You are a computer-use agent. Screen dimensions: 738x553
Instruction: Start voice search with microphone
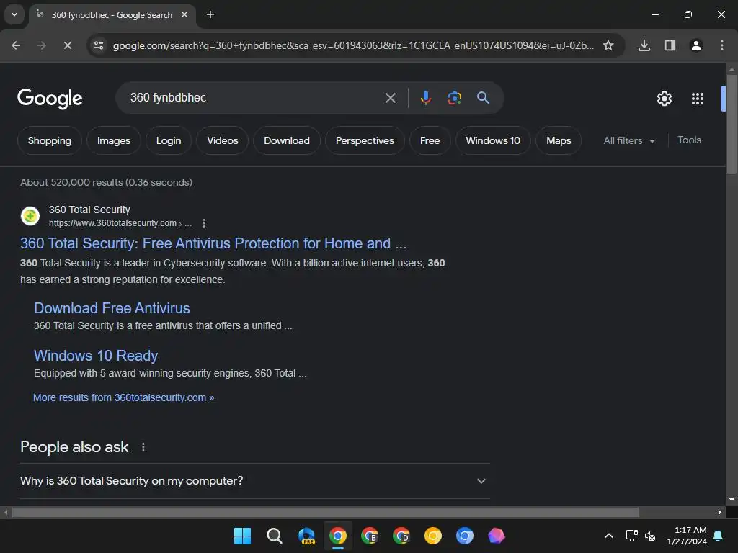pyautogui.click(x=425, y=98)
